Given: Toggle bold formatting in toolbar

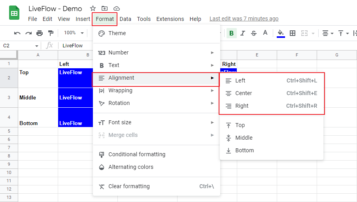Looking at the screenshot, I should (232, 33).
